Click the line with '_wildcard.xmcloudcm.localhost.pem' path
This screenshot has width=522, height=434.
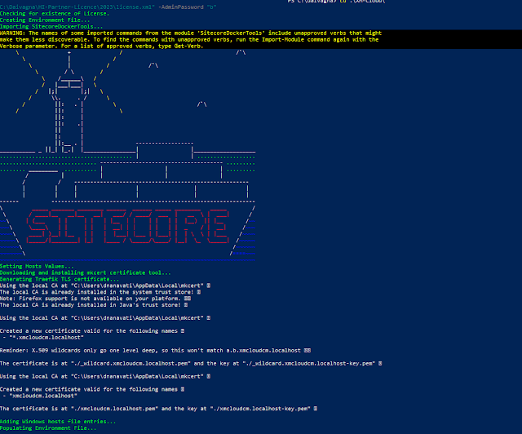(191, 363)
